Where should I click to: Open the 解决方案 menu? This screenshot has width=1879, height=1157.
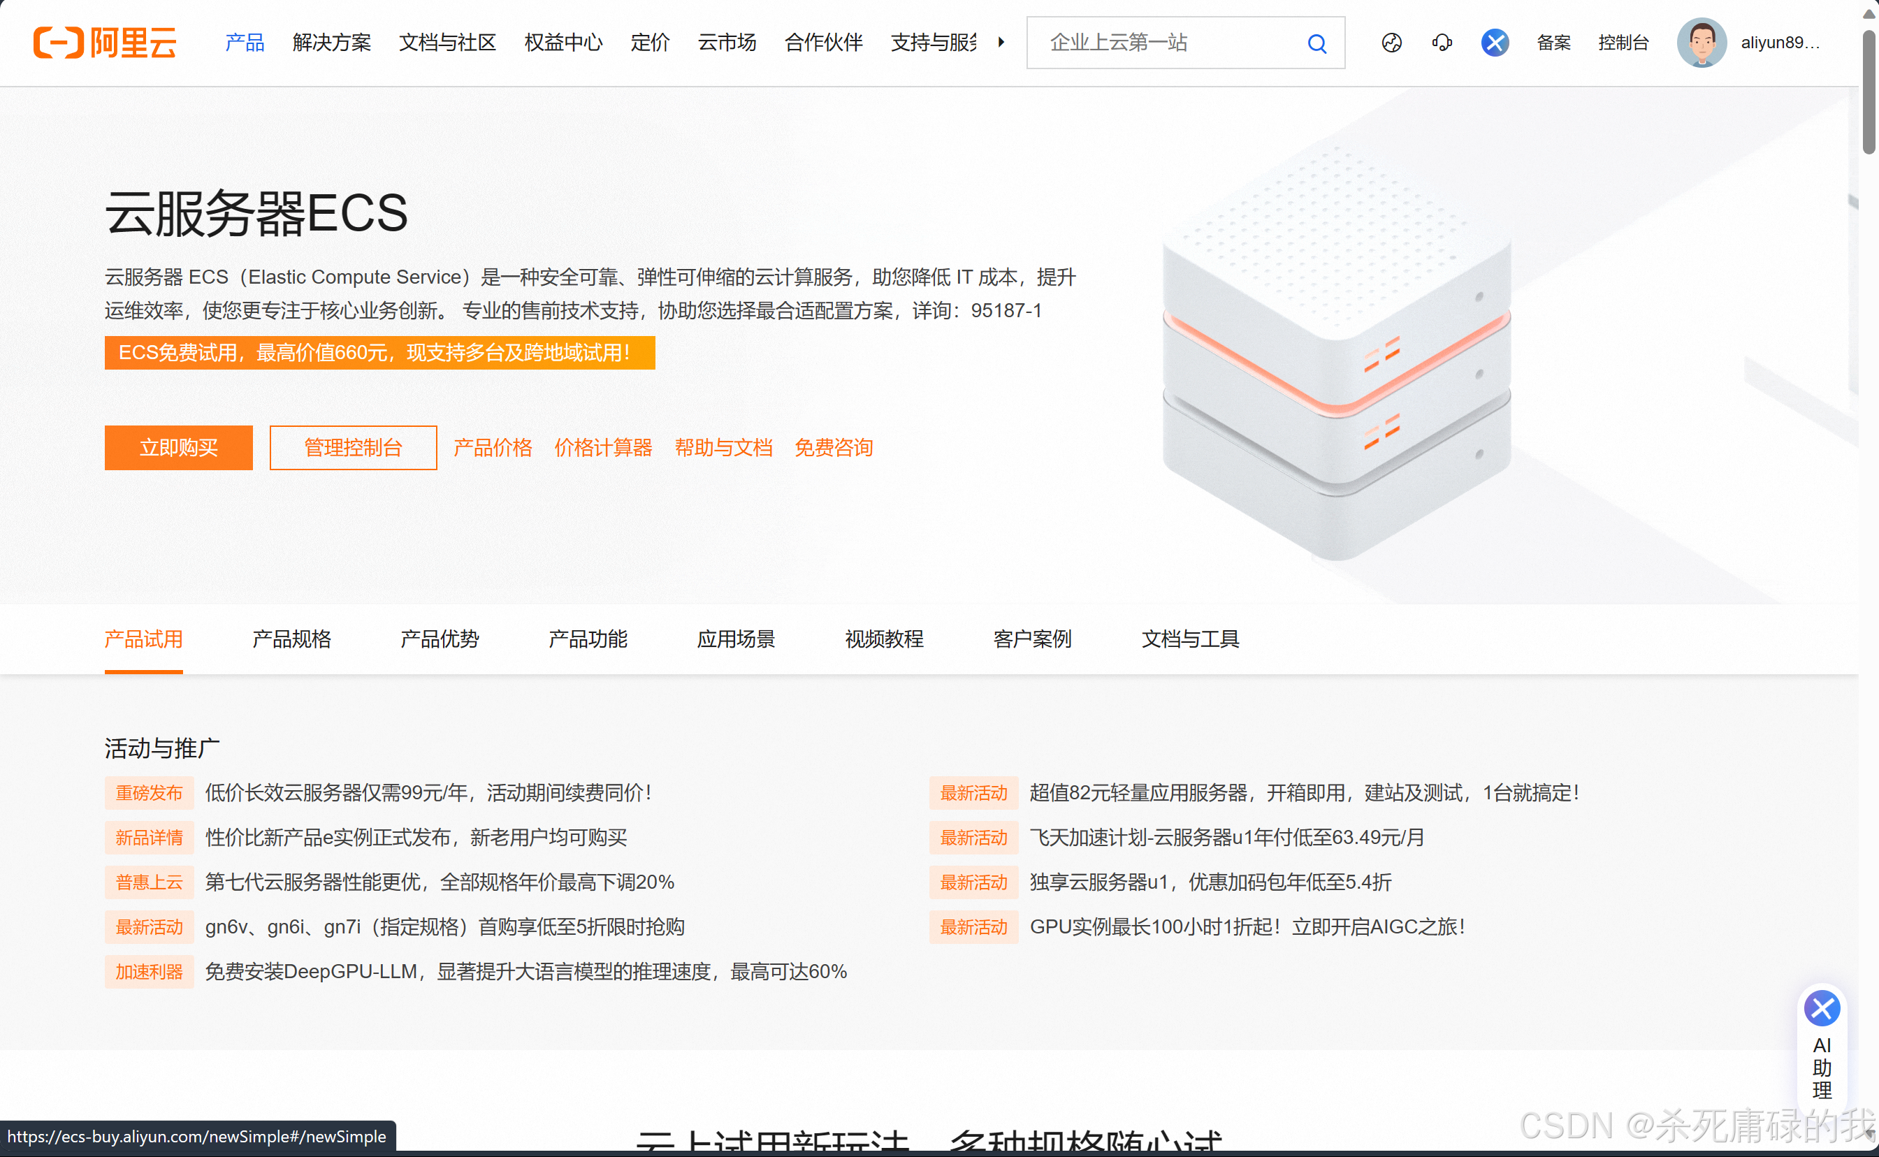pyautogui.click(x=331, y=42)
